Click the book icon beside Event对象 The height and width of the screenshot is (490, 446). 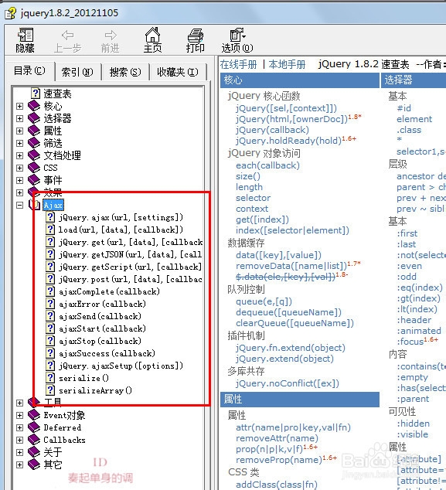pos(34,415)
